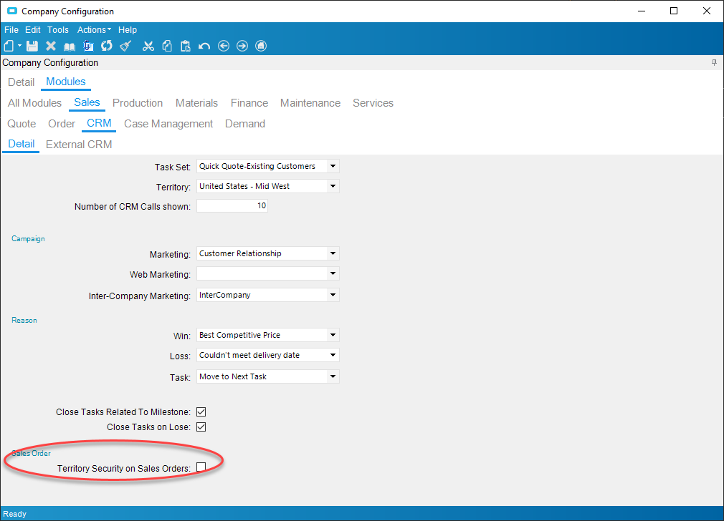Open the Actions menu

click(94, 30)
